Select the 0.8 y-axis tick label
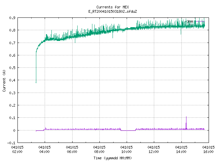 coord(12,30)
